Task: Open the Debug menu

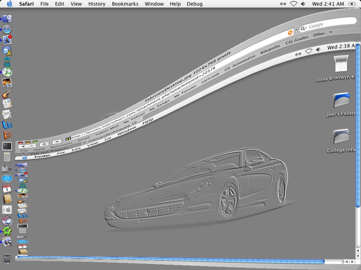Action: (194, 4)
